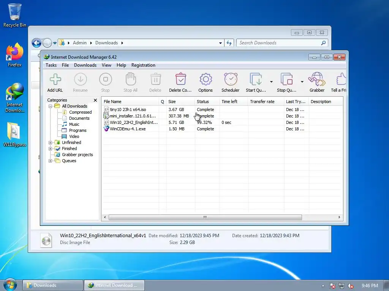Open the Registration menu
Image resolution: width=389 pixels, height=291 pixels.
pos(143,65)
